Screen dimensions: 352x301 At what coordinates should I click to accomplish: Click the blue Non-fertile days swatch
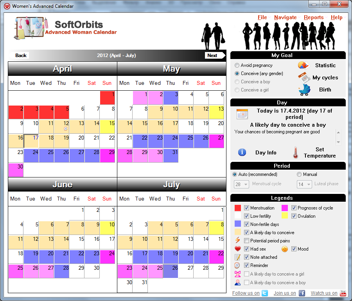pyautogui.click(x=237, y=224)
